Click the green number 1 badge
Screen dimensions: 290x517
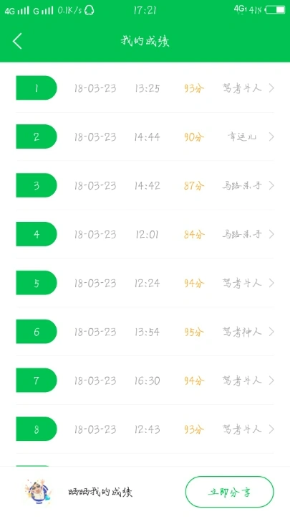pyautogui.click(x=37, y=88)
